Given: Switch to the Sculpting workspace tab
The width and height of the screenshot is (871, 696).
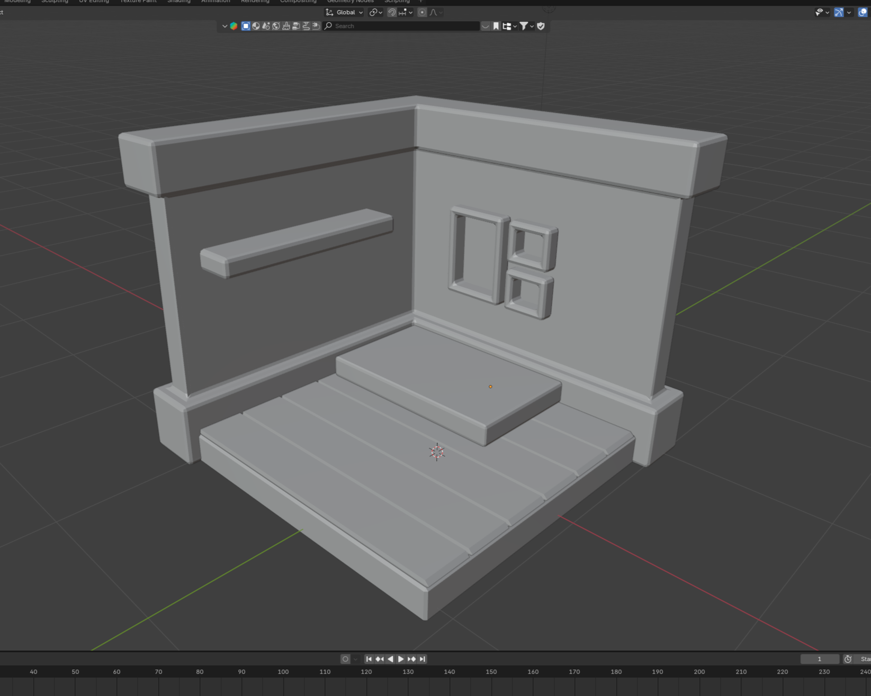Looking at the screenshot, I should click(x=55, y=2).
